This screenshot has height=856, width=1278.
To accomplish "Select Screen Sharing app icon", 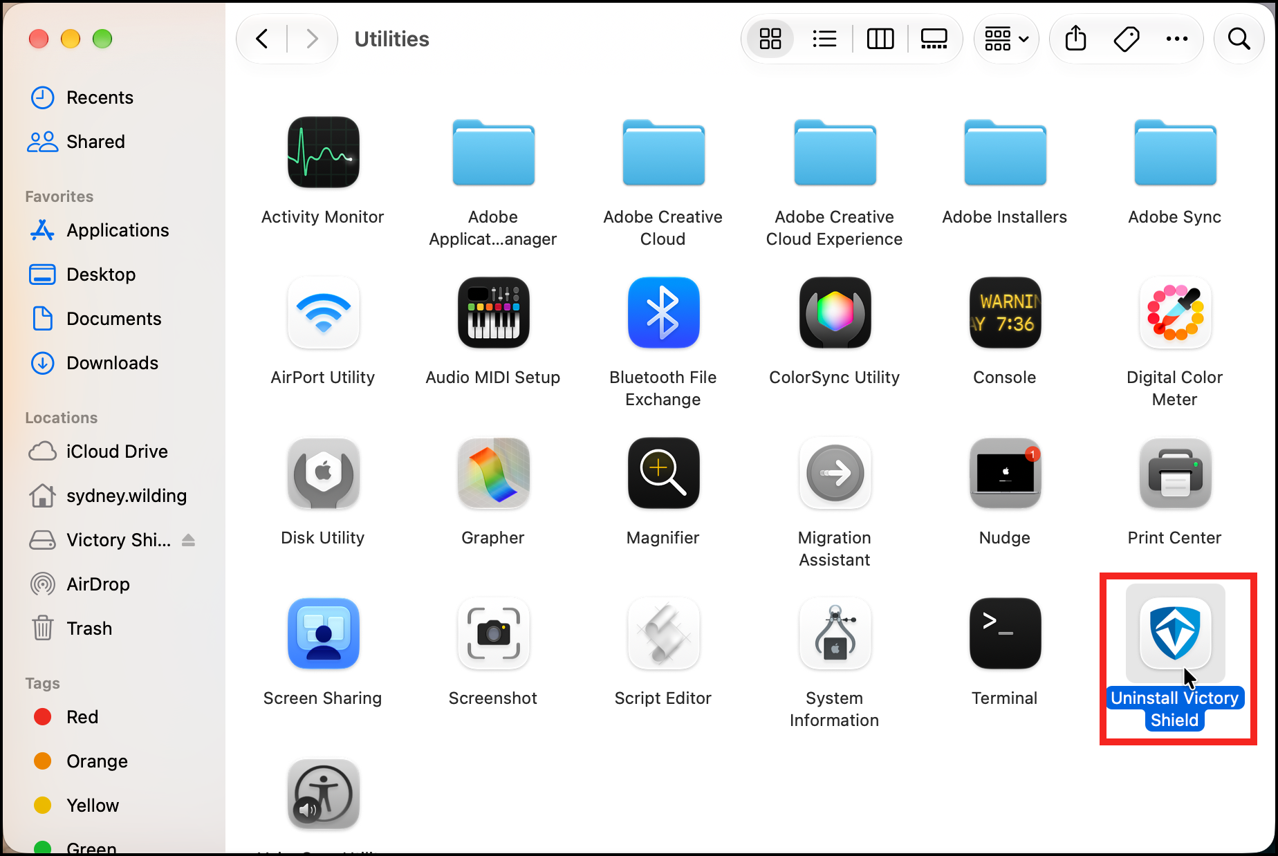I will tap(323, 633).
